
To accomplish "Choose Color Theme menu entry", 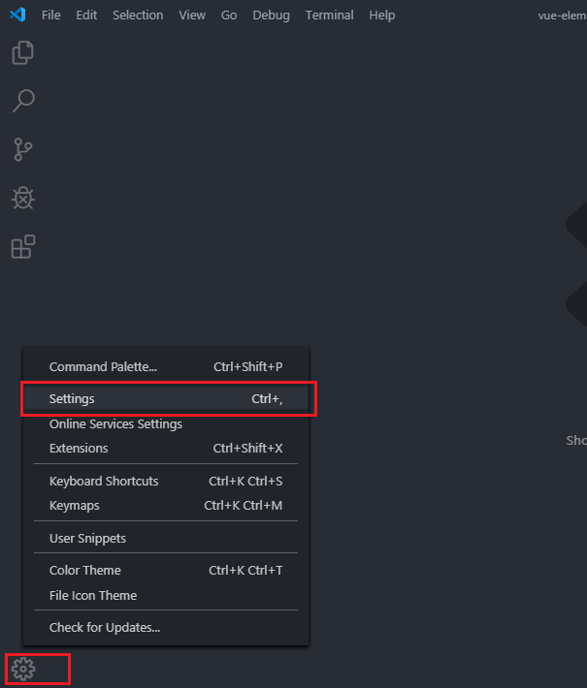I will pyautogui.click(x=85, y=571).
